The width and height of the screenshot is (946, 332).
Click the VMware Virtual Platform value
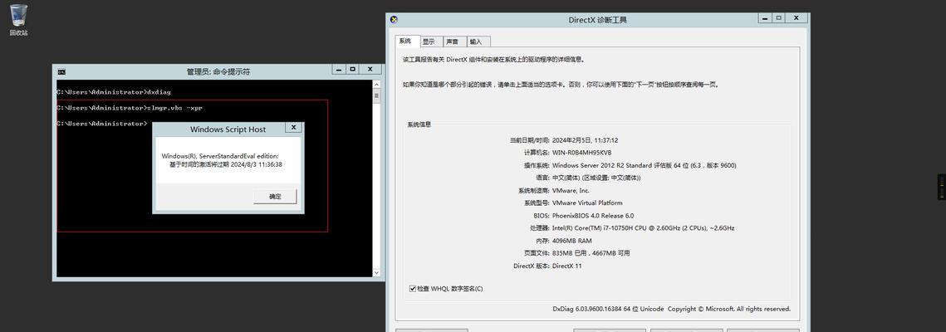click(x=587, y=203)
